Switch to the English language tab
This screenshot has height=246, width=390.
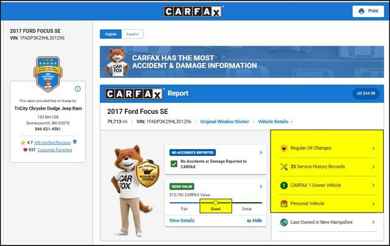pyautogui.click(x=111, y=34)
